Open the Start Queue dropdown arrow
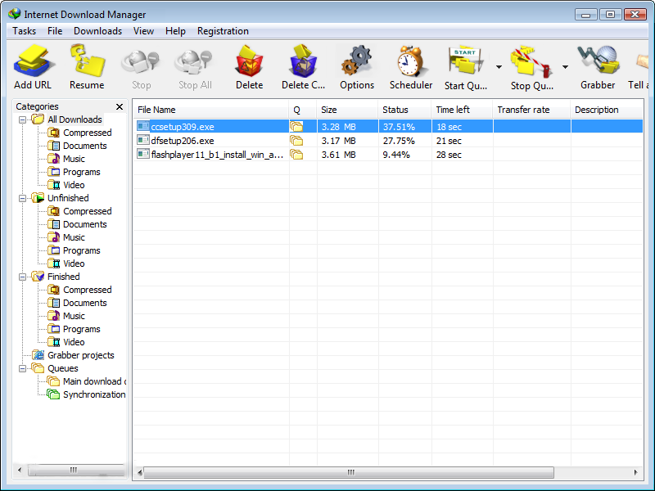Screen dimensions: 655x491 (x=499, y=67)
